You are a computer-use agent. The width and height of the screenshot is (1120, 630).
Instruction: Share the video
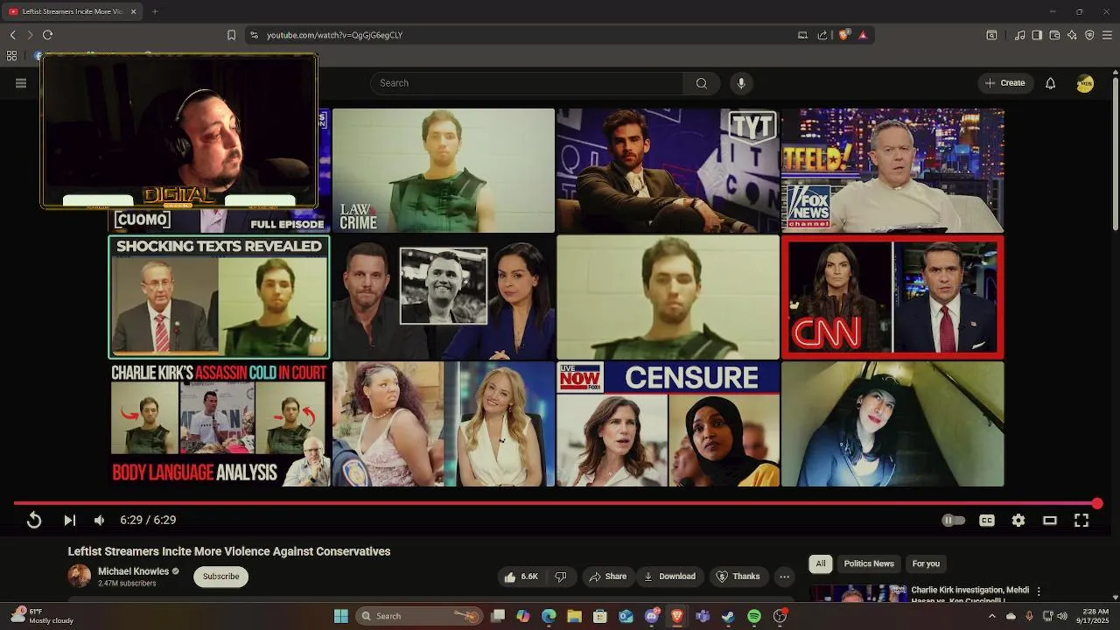(x=608, y=577)
